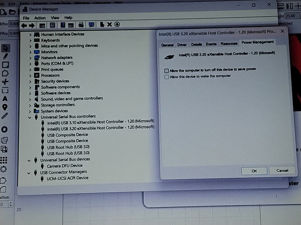Click the printer icon in Device Manager toolbar
This screenshot has width=301, height=225.
81,25
